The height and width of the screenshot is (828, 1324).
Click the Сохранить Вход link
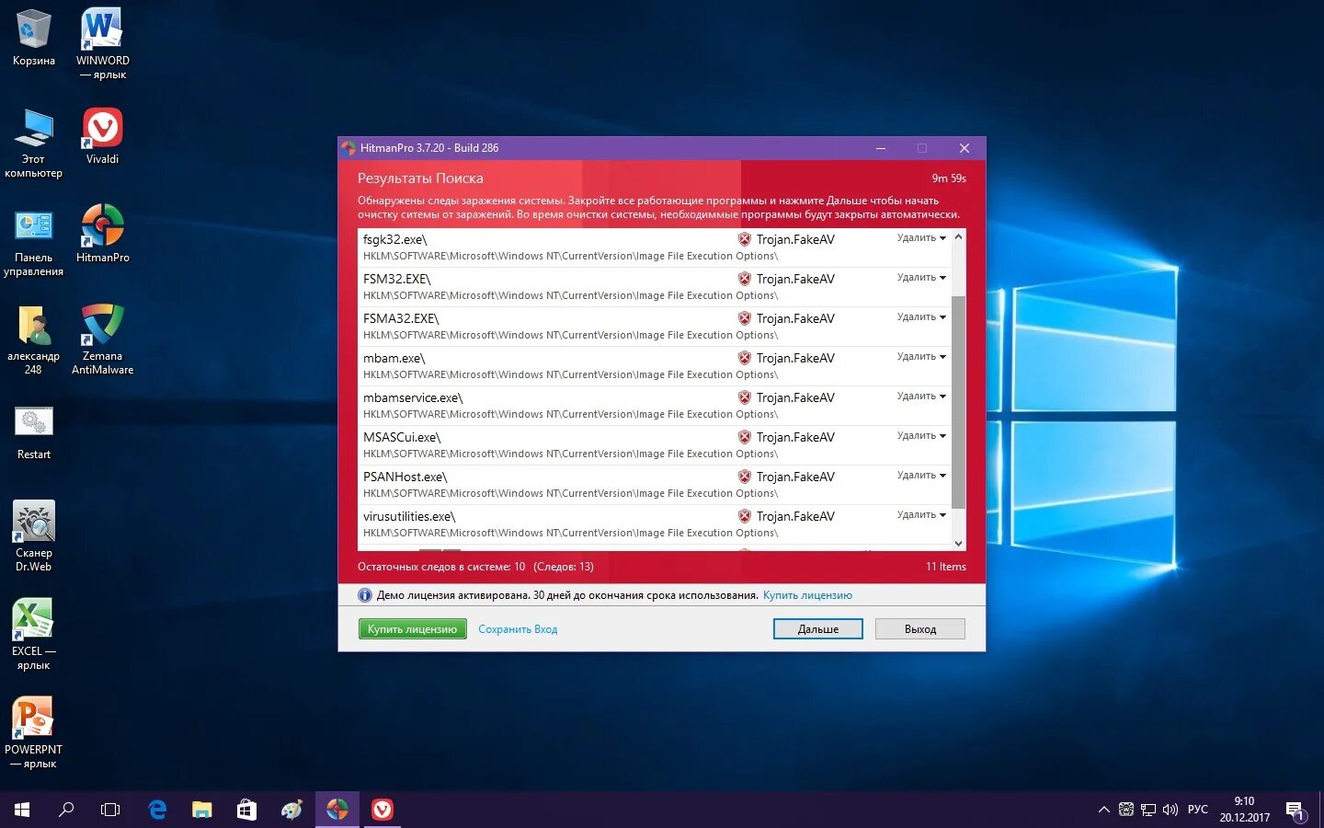click(518, 629)
